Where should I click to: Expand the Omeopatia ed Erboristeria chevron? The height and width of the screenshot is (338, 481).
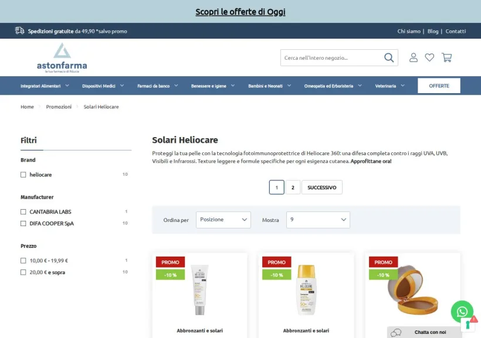360,86
